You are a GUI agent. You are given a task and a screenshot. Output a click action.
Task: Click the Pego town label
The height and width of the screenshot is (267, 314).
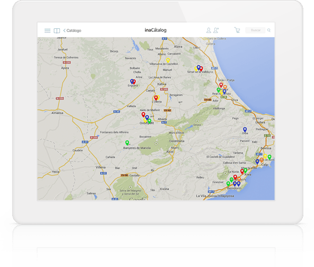[235, 118]
